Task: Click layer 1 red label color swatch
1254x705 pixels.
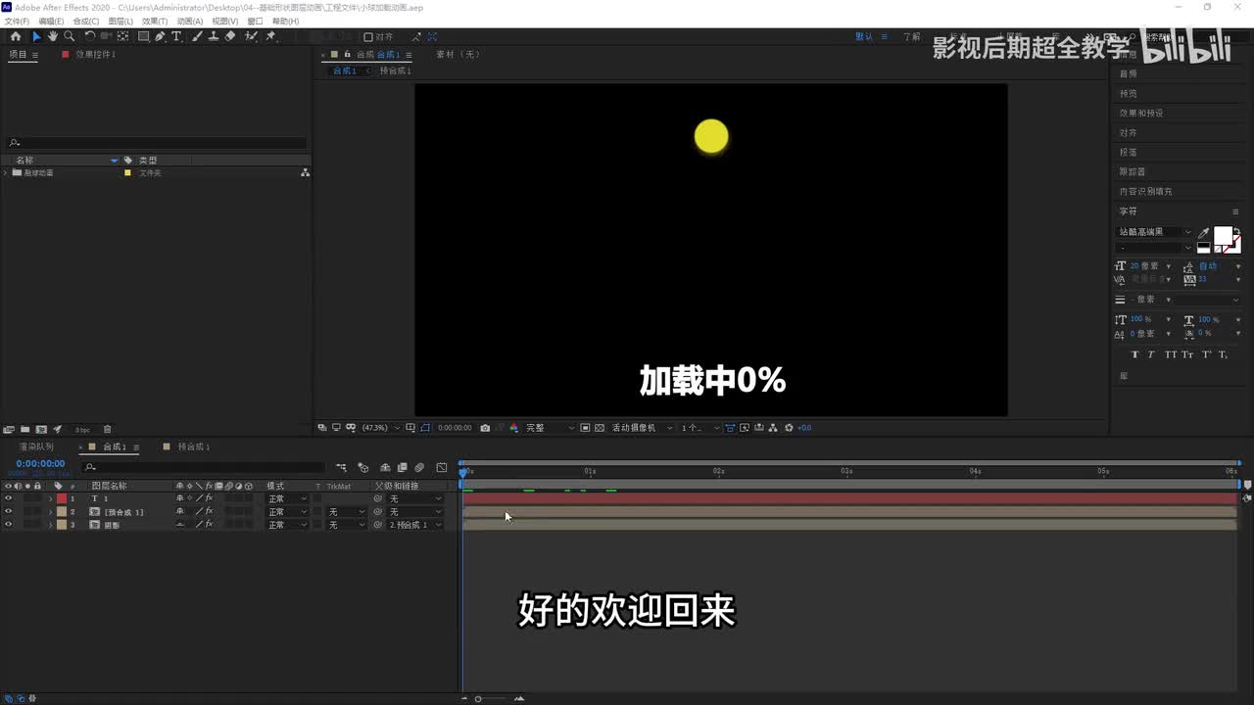Action: 62,498
